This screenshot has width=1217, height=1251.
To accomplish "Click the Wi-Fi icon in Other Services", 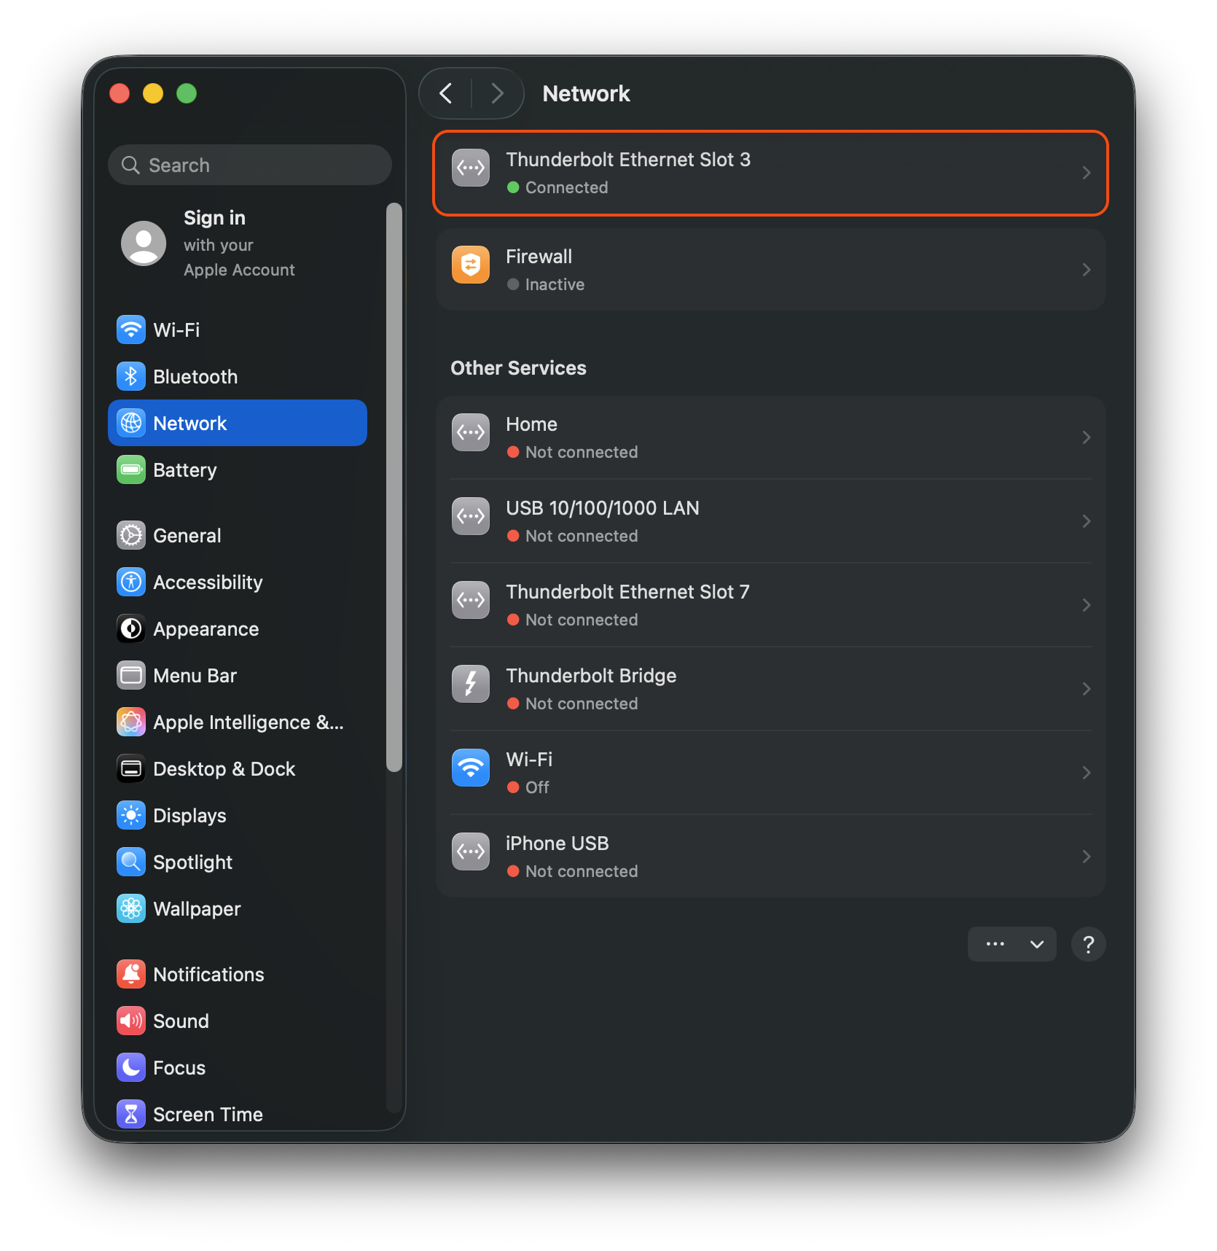I will coord(470,768).
